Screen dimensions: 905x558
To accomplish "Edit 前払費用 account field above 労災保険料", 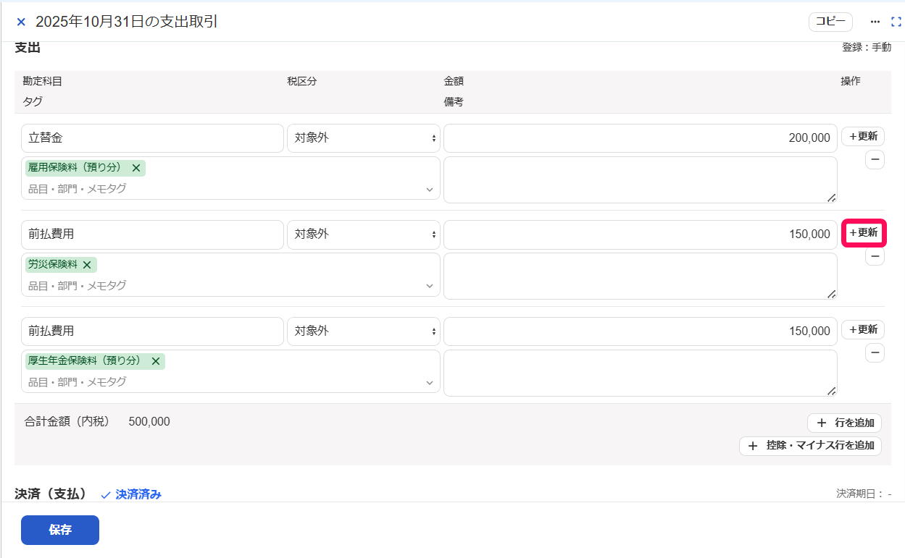I will pos(152,234).
